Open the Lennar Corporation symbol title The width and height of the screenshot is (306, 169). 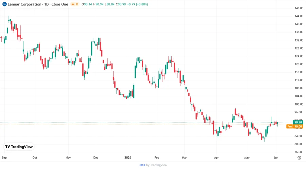pos(38,4)
